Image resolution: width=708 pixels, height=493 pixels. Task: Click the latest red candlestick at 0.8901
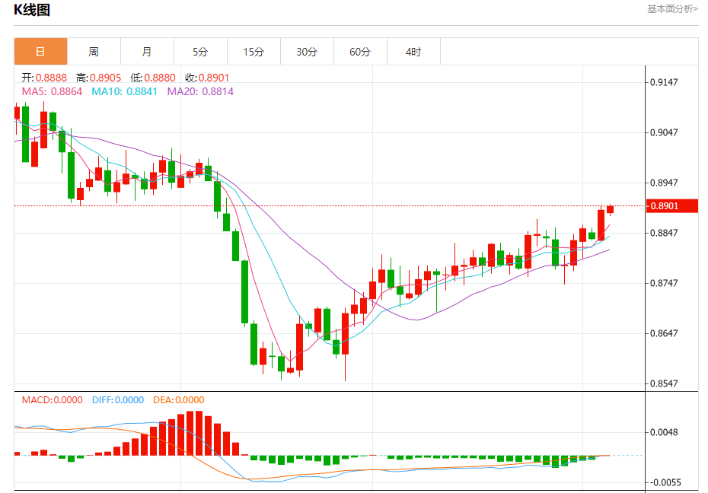tap(610, 209)
